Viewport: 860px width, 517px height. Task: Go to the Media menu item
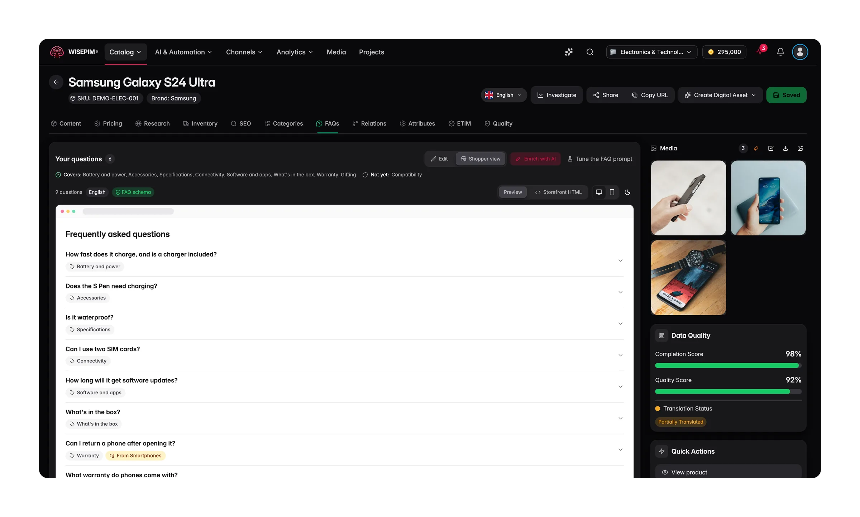point(336,52)
